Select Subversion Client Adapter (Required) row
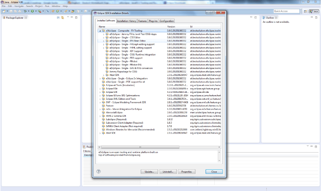The height and width of the screenshot is (191, 321). pos(159,123)
